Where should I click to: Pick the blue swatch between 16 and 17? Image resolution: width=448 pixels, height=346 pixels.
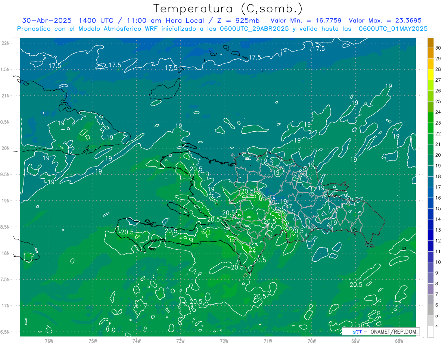(x=430, y=193)
